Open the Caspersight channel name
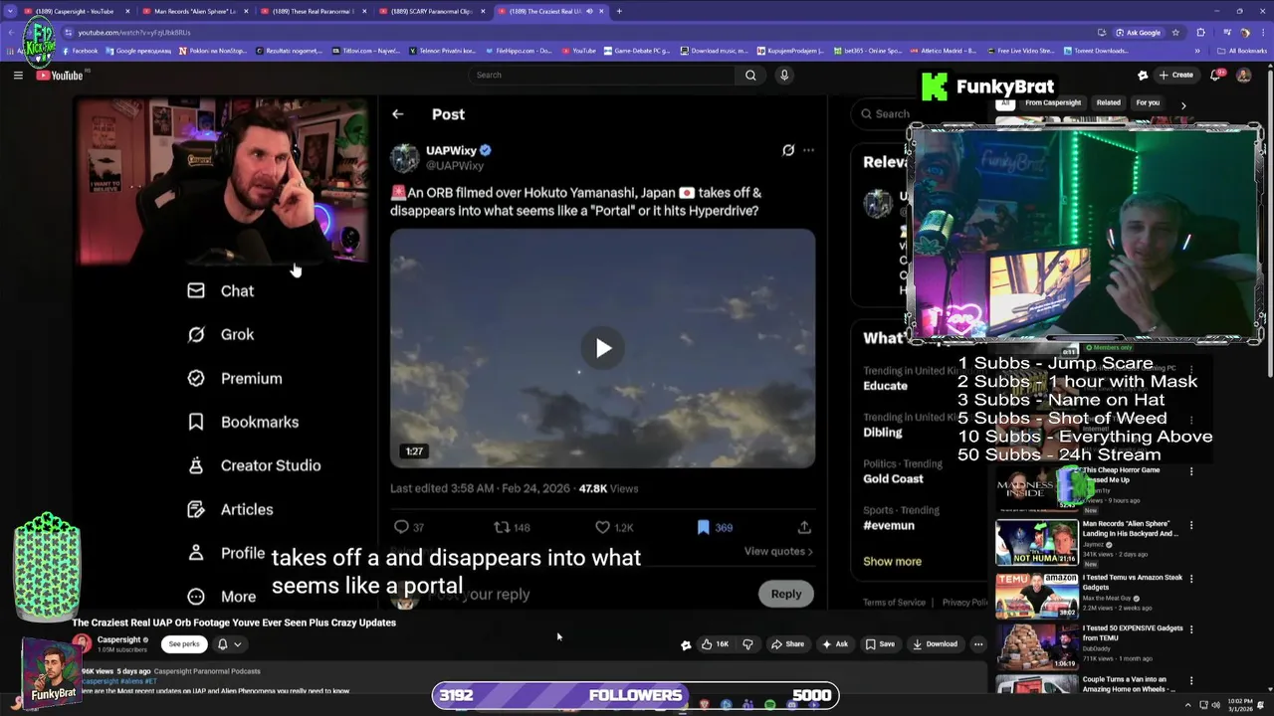This screenshot has height=716, width=1274. tap(118, 640)
